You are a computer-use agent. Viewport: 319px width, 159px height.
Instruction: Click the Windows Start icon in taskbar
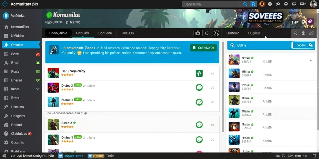(4, 156)
